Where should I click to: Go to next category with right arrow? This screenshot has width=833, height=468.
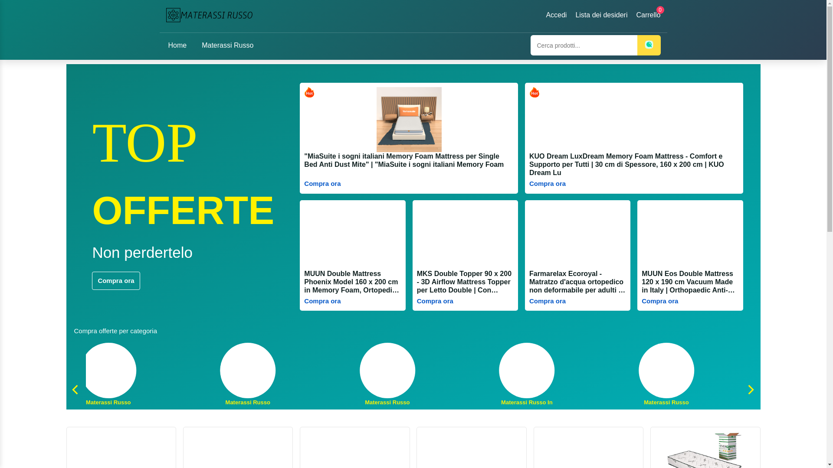click(751, 390)
